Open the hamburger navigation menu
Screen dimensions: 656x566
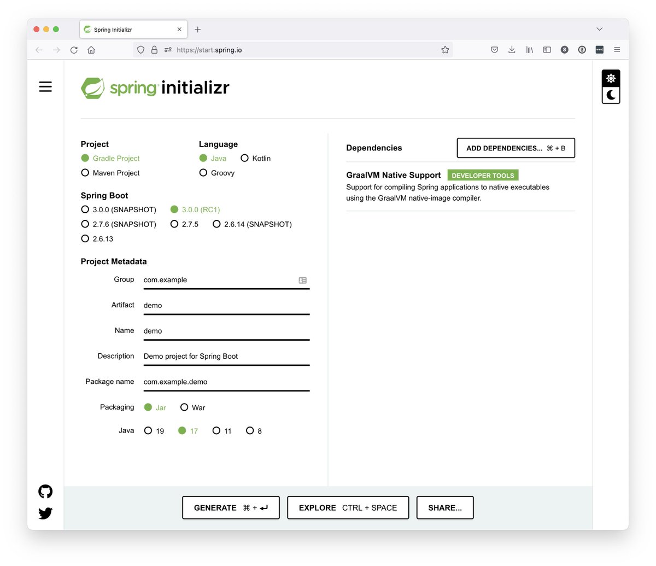(x=45, y=86)
